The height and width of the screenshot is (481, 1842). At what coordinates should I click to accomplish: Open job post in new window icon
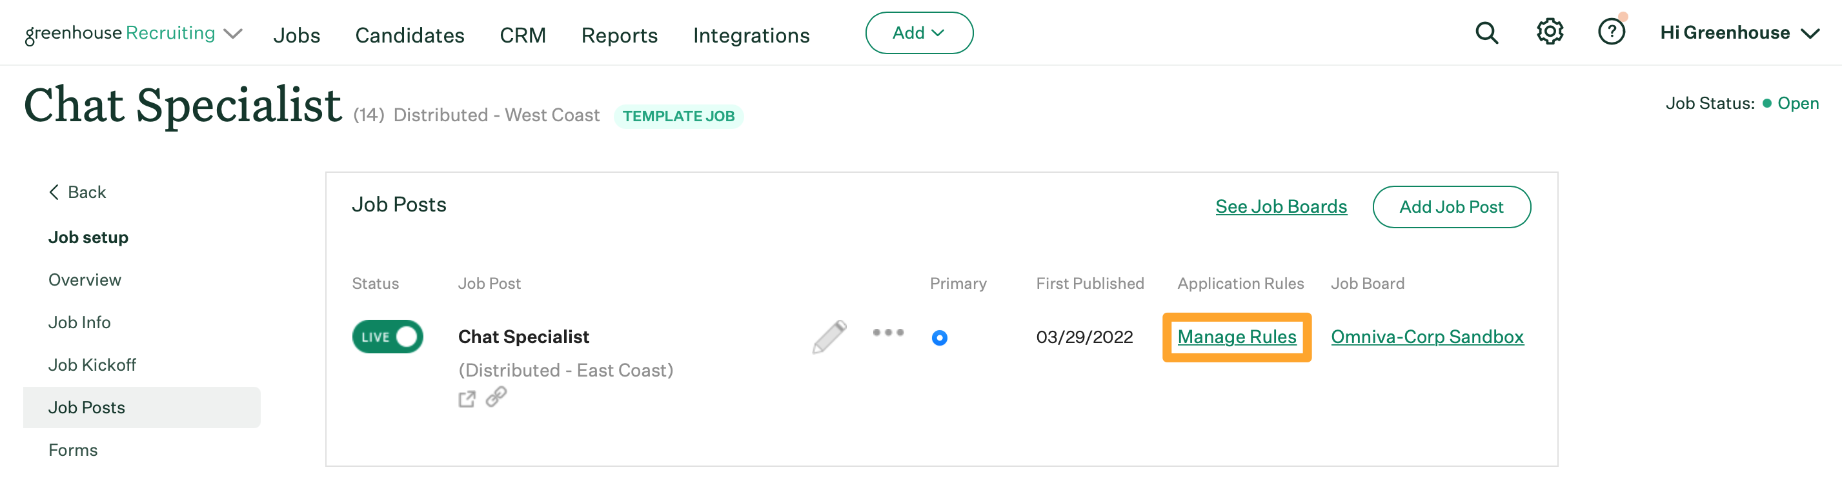(x=467, y=399)
